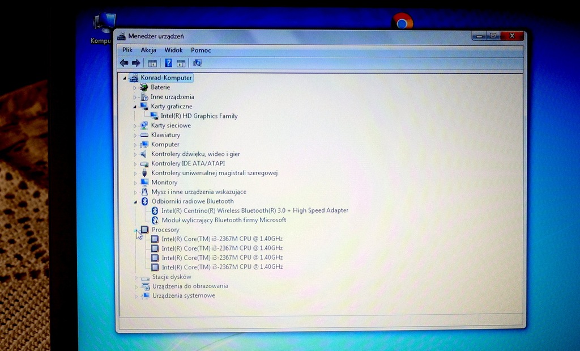Select Intel Centrino Wireless Bluetooth 3.0 adapter

[x=255, y=210]
